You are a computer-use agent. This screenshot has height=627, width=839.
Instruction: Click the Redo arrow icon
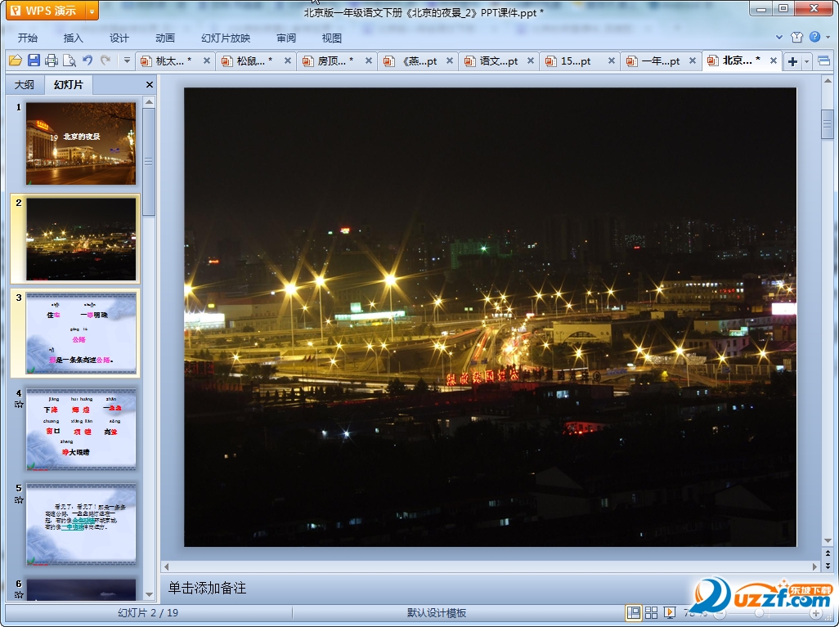105,60
